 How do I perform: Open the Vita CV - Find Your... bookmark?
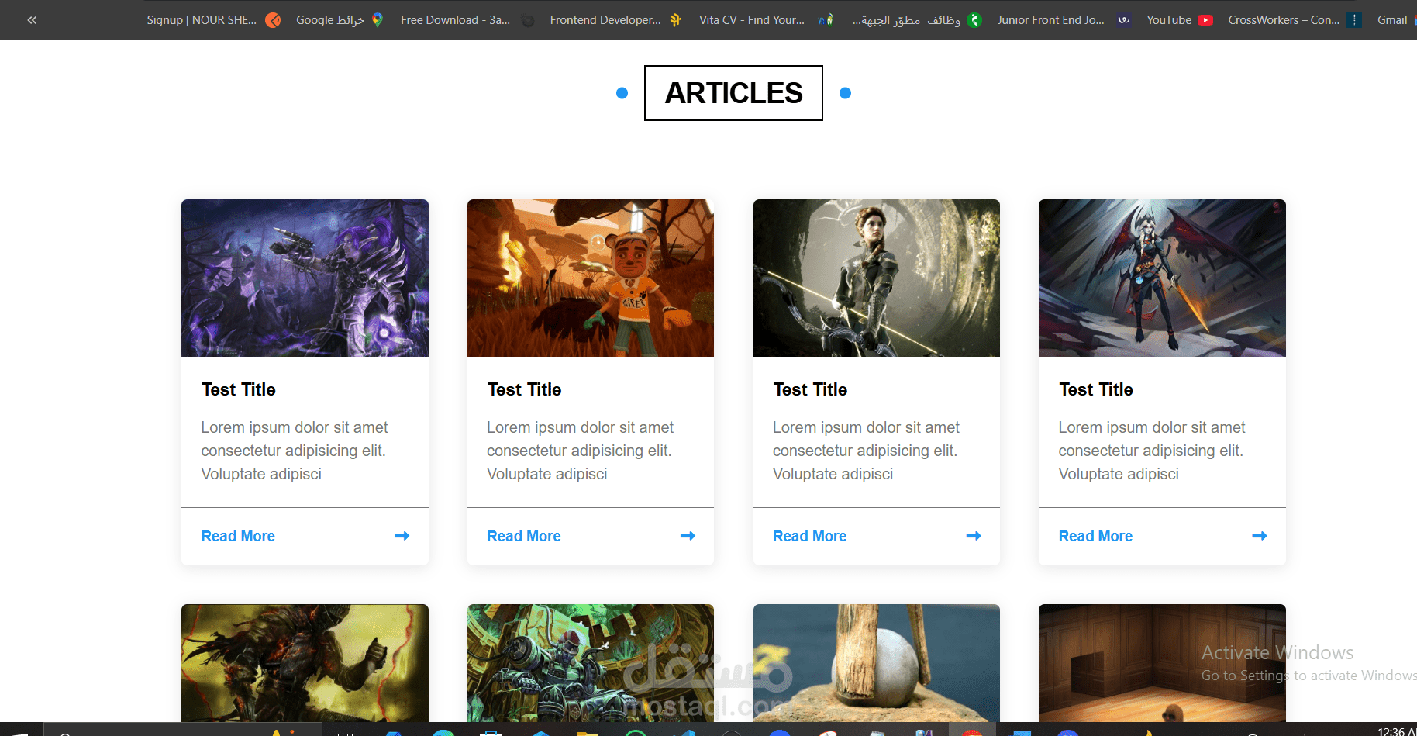point(764,20)
